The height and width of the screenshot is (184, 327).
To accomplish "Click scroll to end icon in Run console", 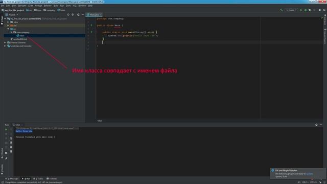I will pyautogui.click(x=11, y=143).
